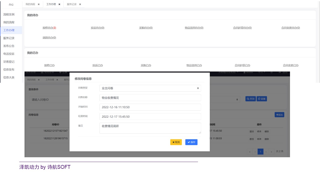Click 修改 in the 11:00:03 row
This screenshot has height=180, width=320.
click(x=259, y=139)
